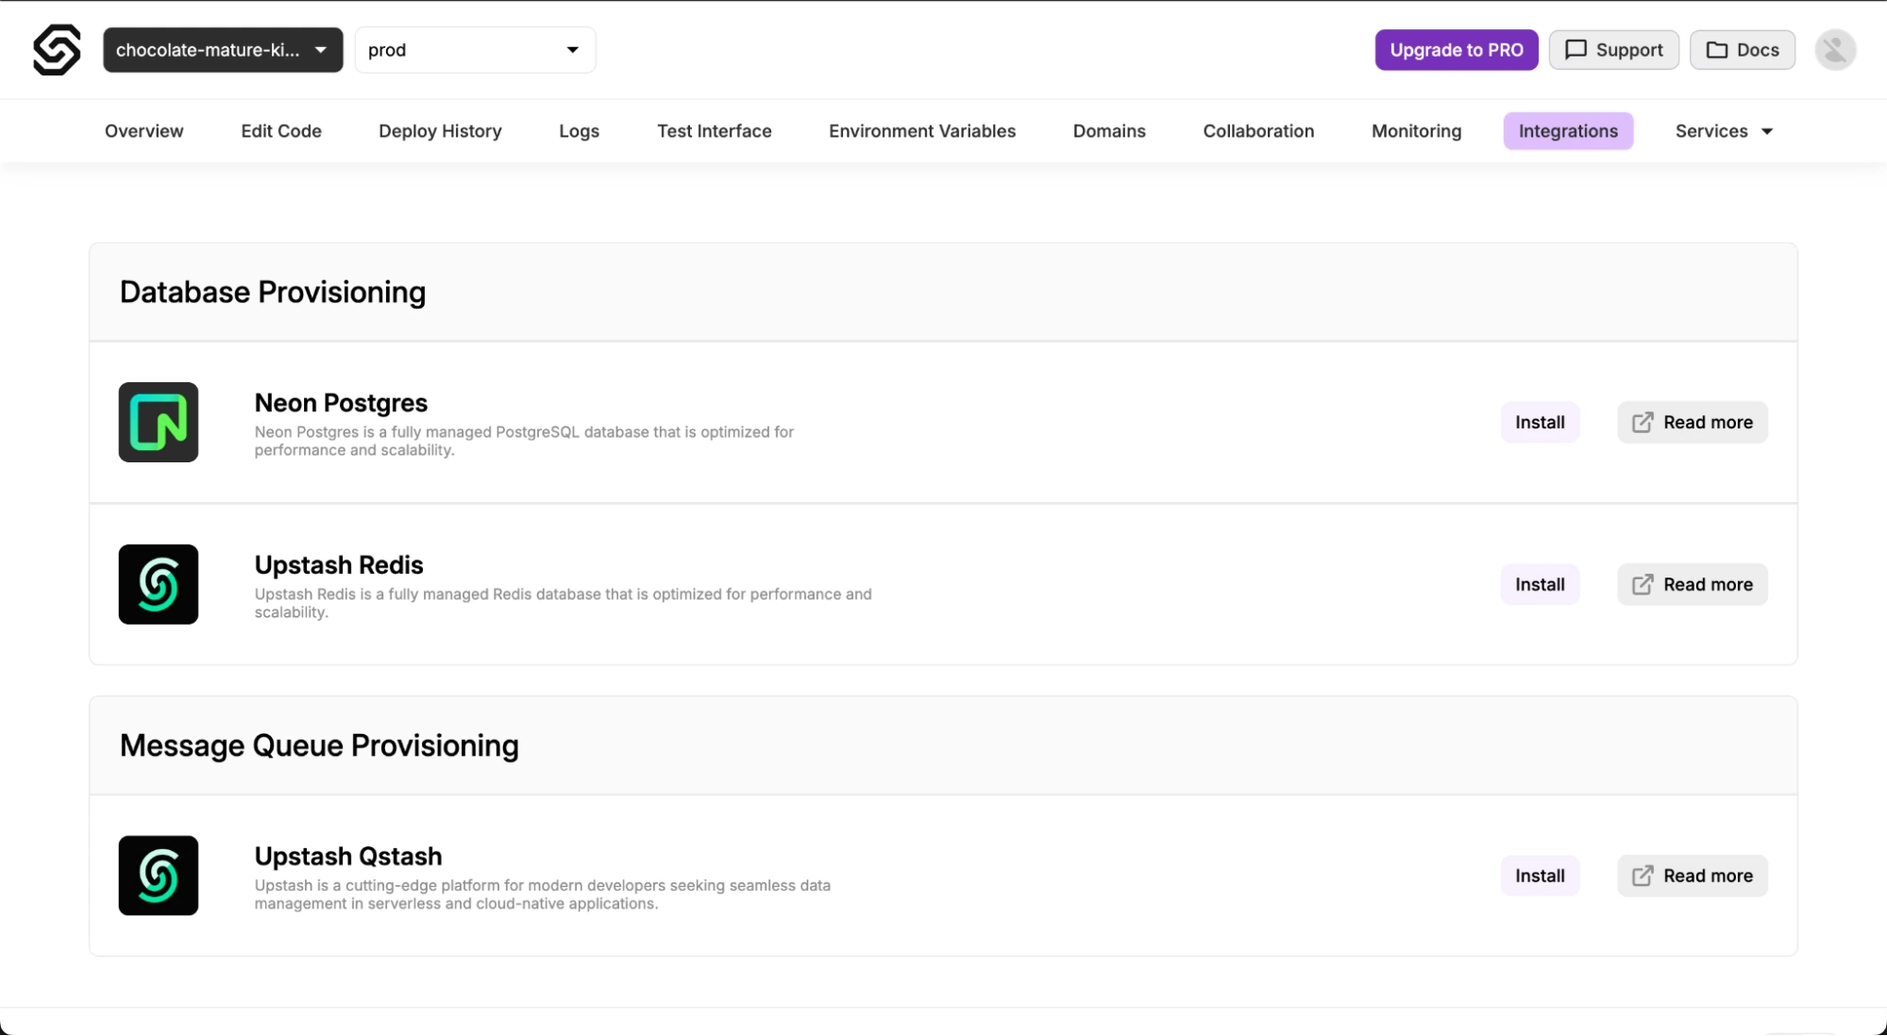Click the Upstash Qstash title text
Screen dimensions: 1887x1036
point(348,857)
